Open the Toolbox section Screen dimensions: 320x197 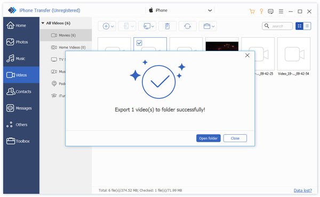tap(21, 141)
